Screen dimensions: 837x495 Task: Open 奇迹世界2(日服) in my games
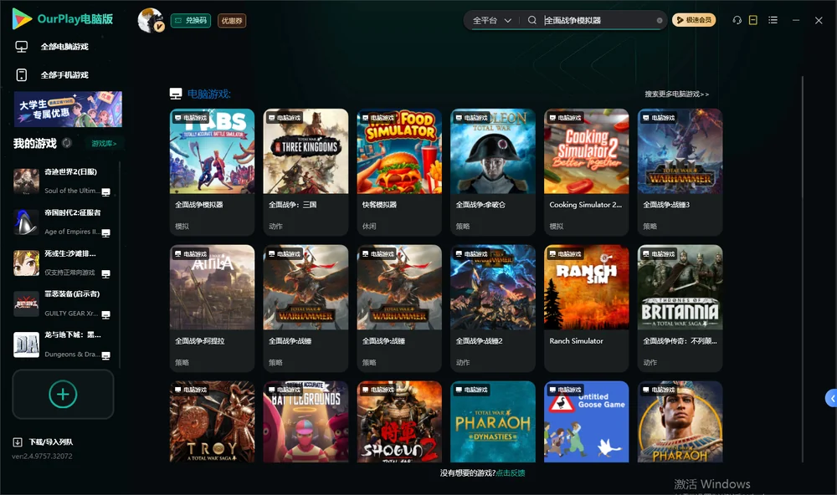click(x=62, y=181)
